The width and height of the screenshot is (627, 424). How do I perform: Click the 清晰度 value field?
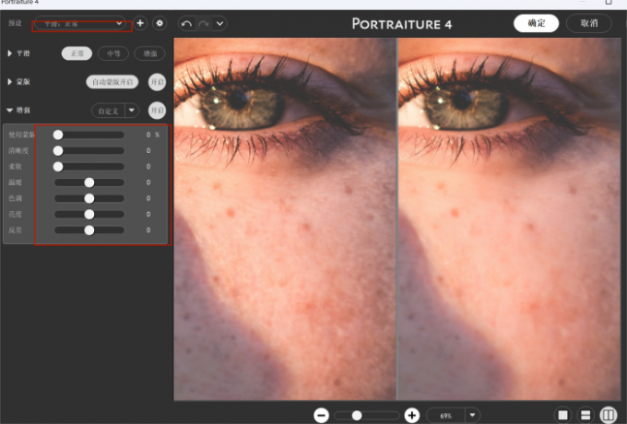pos(148,150)
